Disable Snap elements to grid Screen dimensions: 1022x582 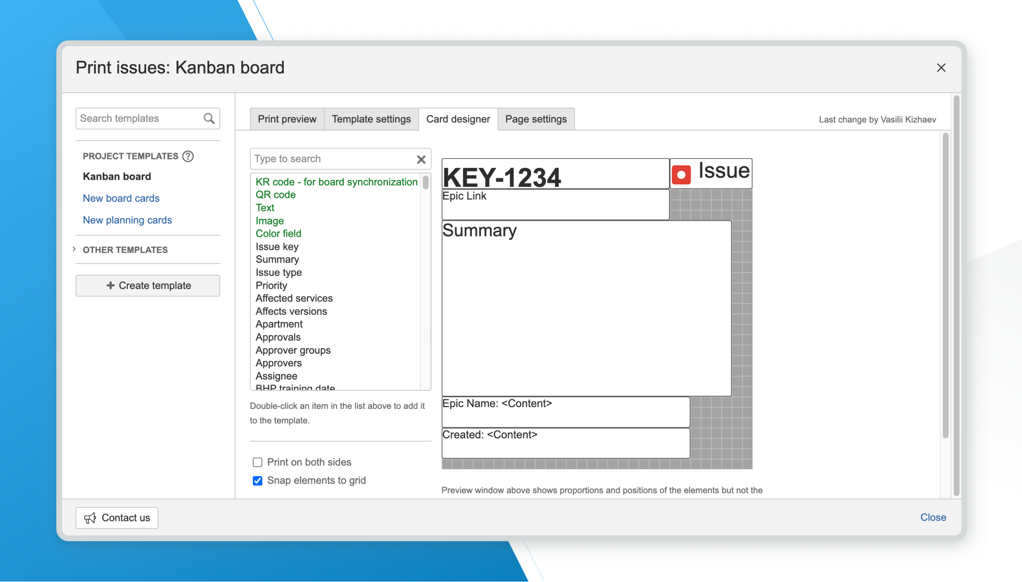[257, 480]
